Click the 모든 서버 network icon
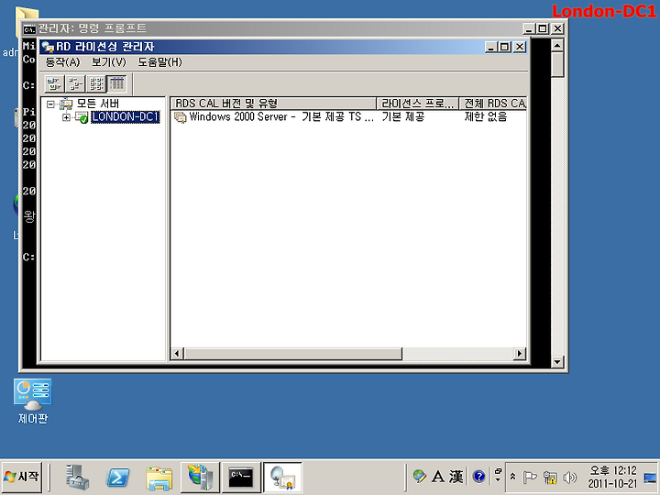 click(x=66, y=104)
